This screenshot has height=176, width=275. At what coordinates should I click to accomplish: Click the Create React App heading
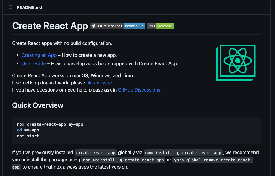pyautogui.click(x=50, y=26)
